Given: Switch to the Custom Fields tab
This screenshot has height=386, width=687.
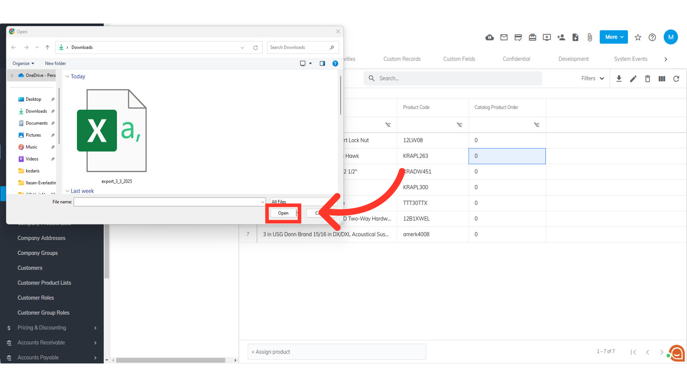Looking at the screenshot, I should (459, 59).
